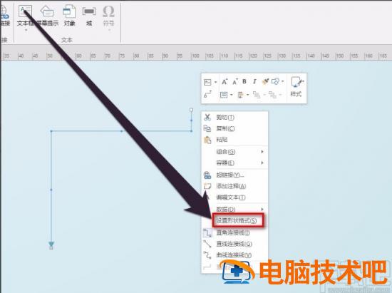Click the horizontal ruler at mark 100
The image size is (392, 293).
click(195, 56)
